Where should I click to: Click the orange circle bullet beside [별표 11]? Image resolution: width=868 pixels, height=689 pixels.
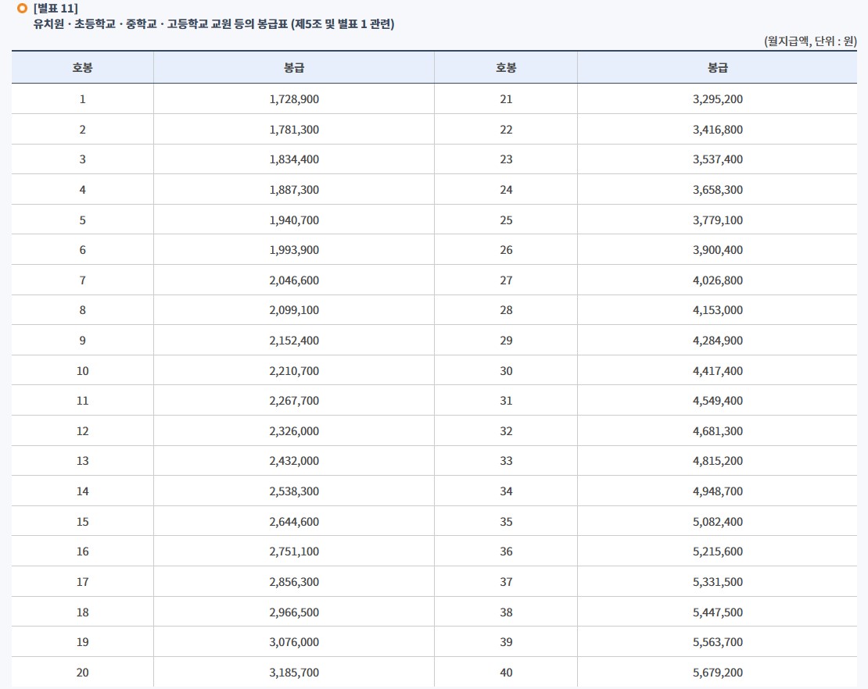point(22,9)
